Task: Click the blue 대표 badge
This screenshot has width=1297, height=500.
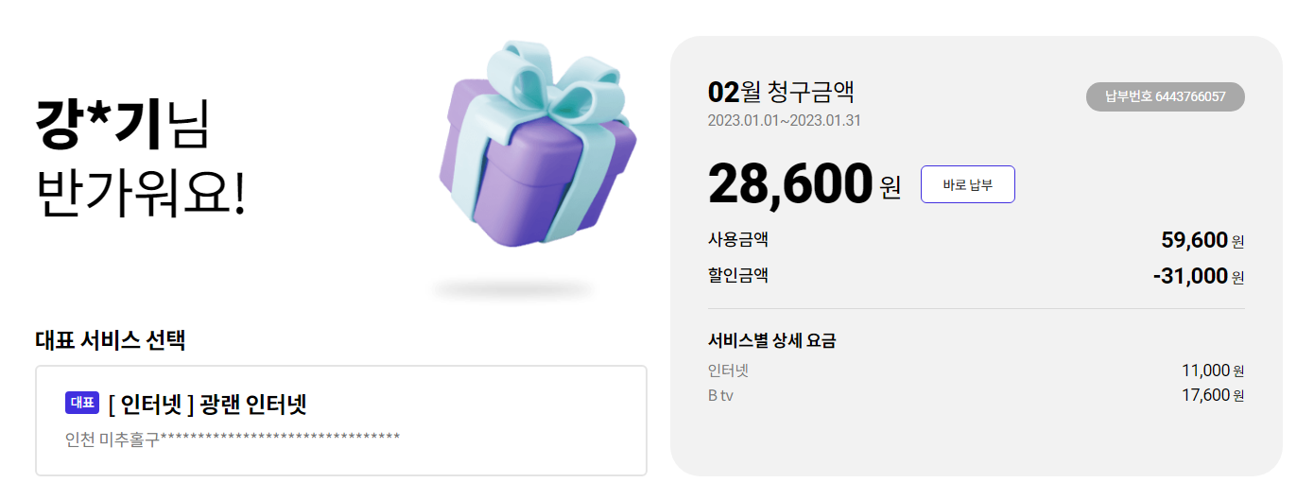Action: [82, 403]
